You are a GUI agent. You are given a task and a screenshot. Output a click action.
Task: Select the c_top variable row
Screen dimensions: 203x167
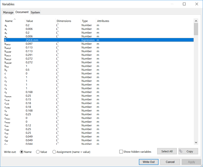tap(99, 133)
